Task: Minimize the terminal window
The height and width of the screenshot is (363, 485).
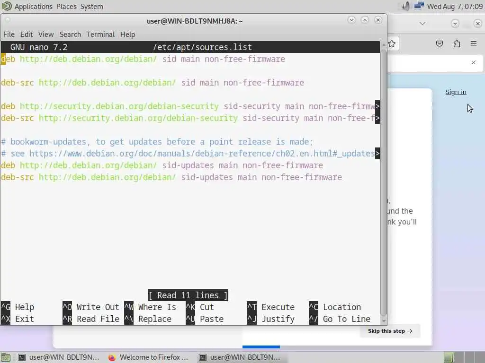Action: pos(351,20)
